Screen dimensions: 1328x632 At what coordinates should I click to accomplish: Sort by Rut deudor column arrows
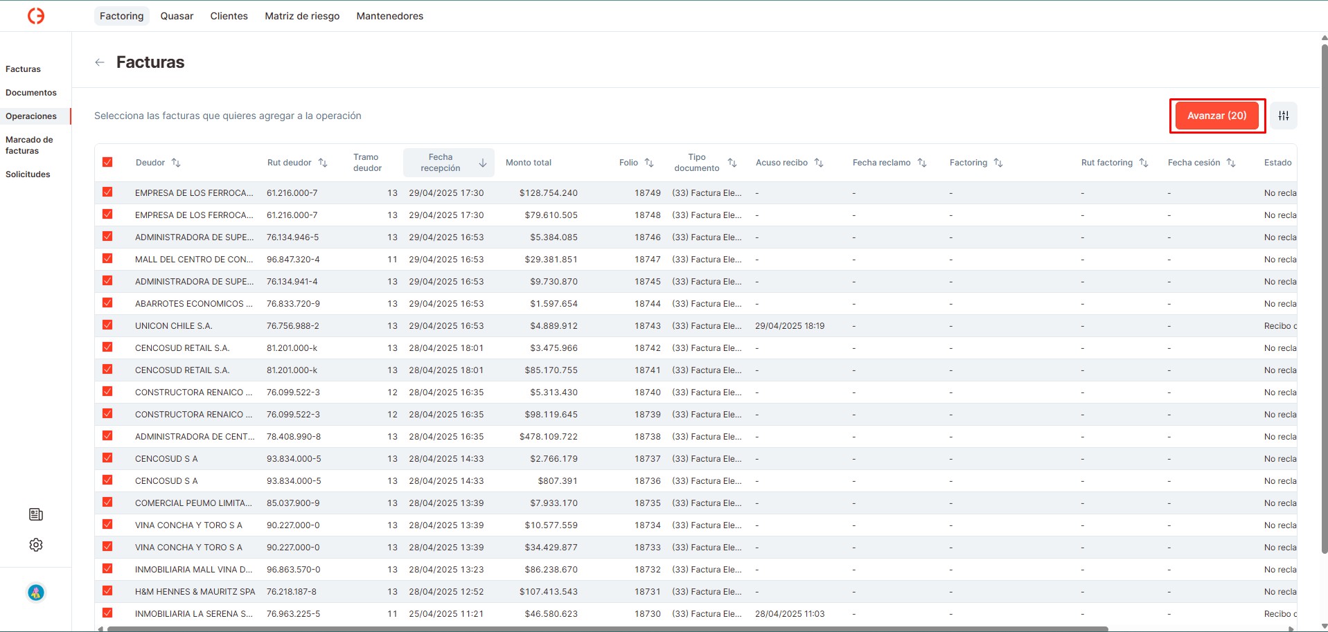coord(323,163)
